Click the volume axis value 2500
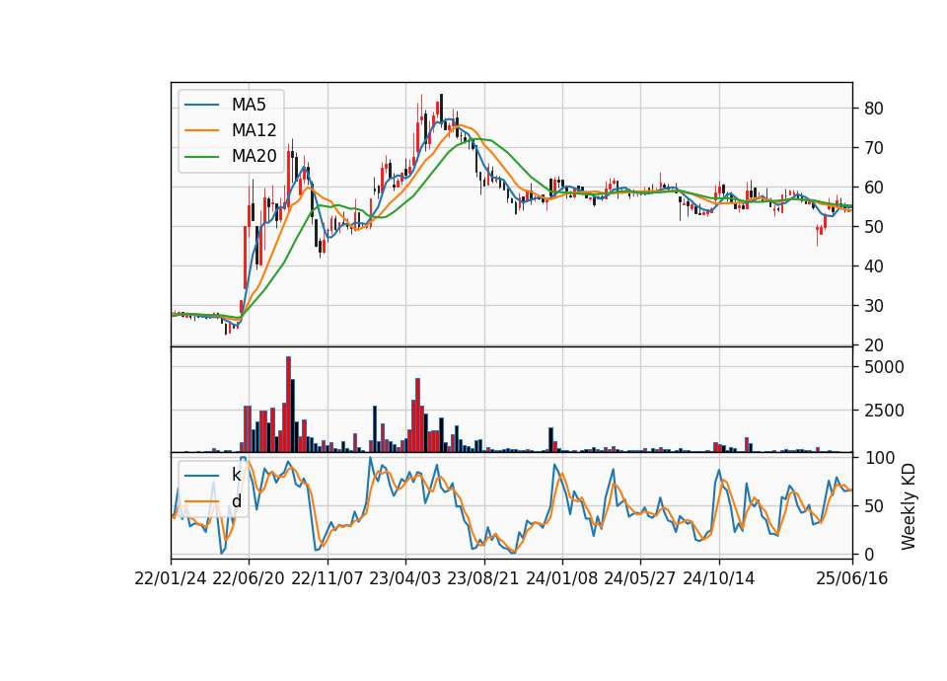The height and width of the screenshot is (681, 947). [884, 411]
